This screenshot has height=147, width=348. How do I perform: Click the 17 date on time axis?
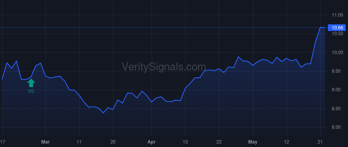2,142
